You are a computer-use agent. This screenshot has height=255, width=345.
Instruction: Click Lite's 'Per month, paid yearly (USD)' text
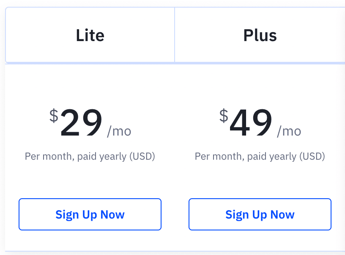pos(90,157)
